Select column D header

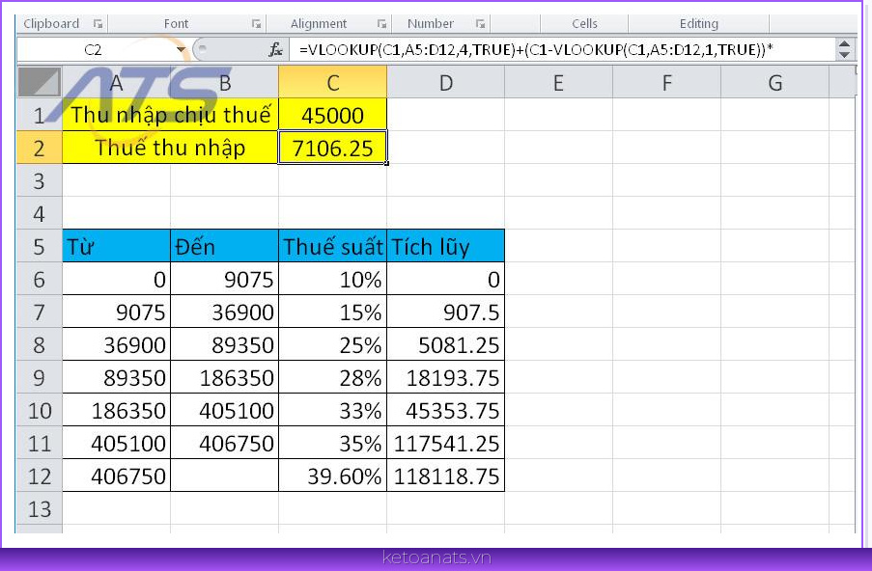[446, 82]
